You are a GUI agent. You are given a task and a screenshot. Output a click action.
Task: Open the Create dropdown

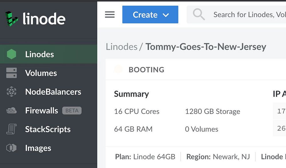point(145,15)
